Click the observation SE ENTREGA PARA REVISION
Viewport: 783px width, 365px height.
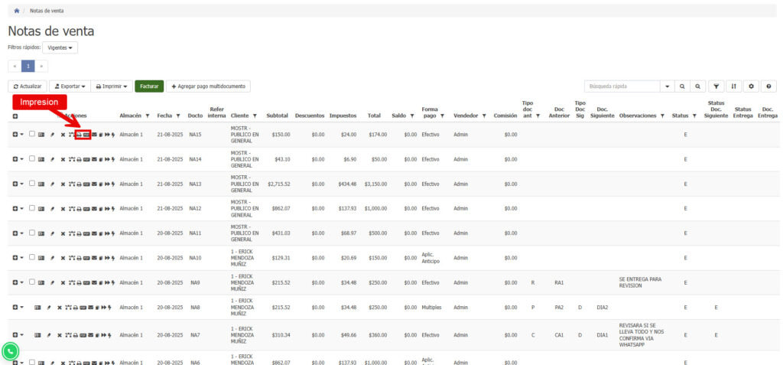[x=640, y=282]
